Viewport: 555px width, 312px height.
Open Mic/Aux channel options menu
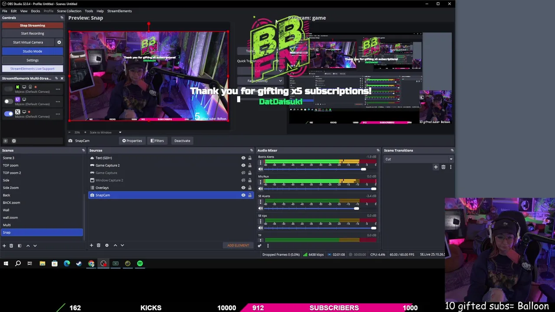coord(260,182)
